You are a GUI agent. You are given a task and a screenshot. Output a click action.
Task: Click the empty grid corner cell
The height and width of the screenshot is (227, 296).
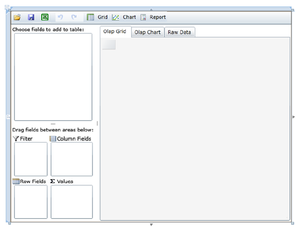(109, 44)
